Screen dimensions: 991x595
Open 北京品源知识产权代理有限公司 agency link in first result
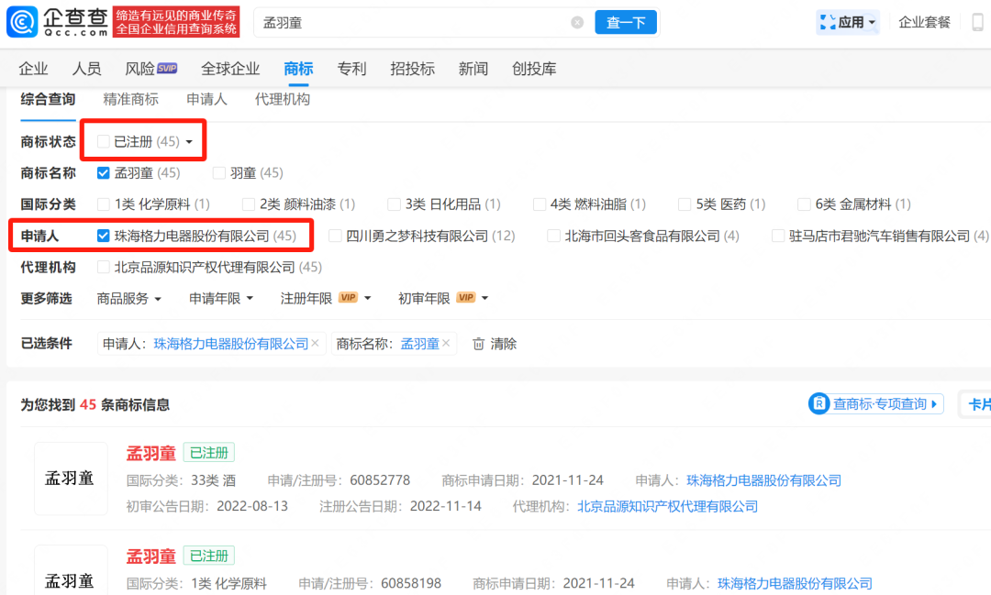coord(667,507)
